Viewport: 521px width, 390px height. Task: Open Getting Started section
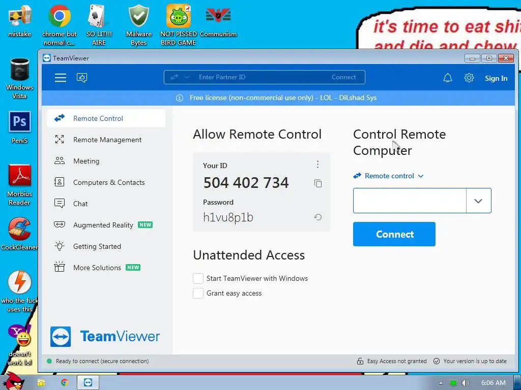click(106, 246)
